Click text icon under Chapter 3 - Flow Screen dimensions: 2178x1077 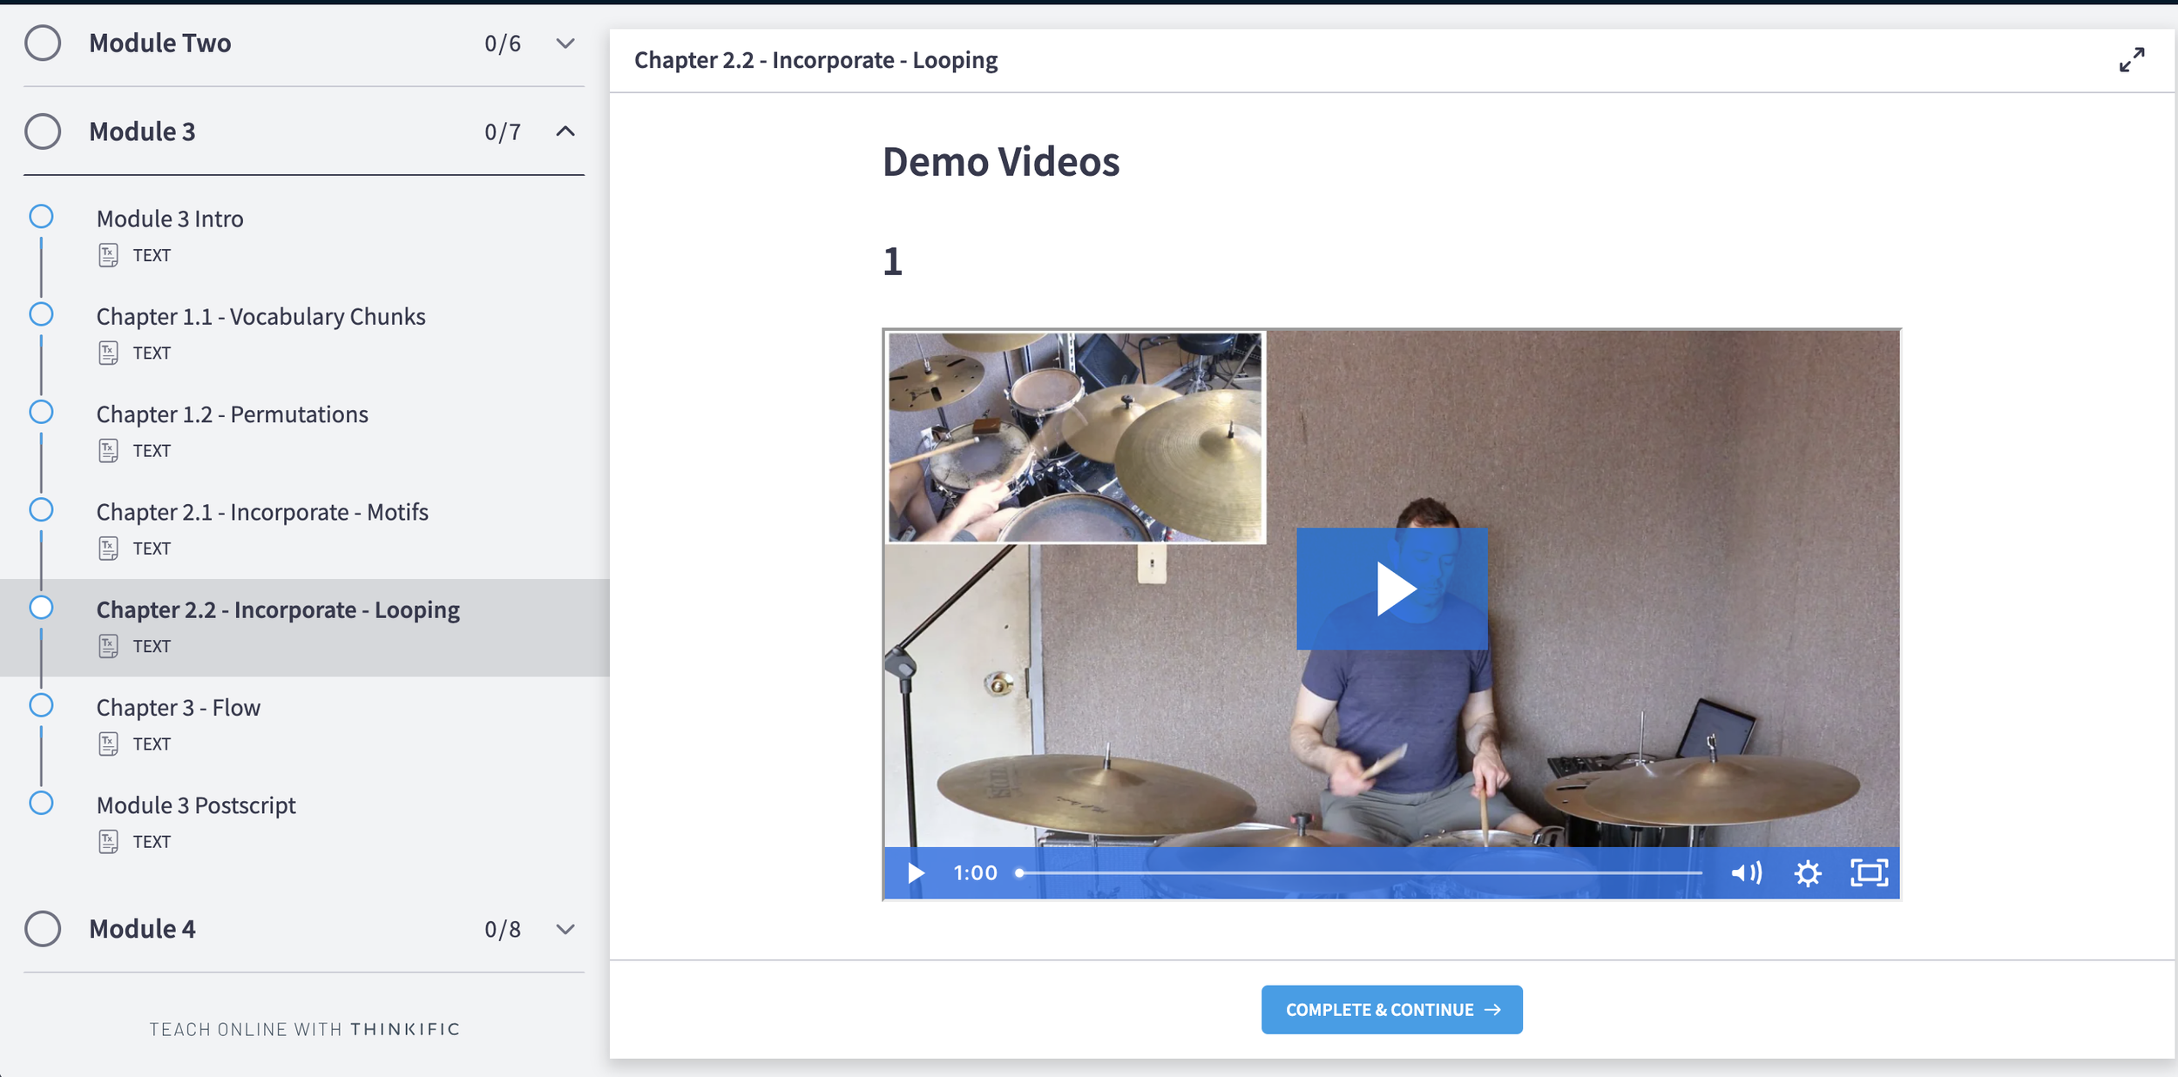tap(108, 744)
